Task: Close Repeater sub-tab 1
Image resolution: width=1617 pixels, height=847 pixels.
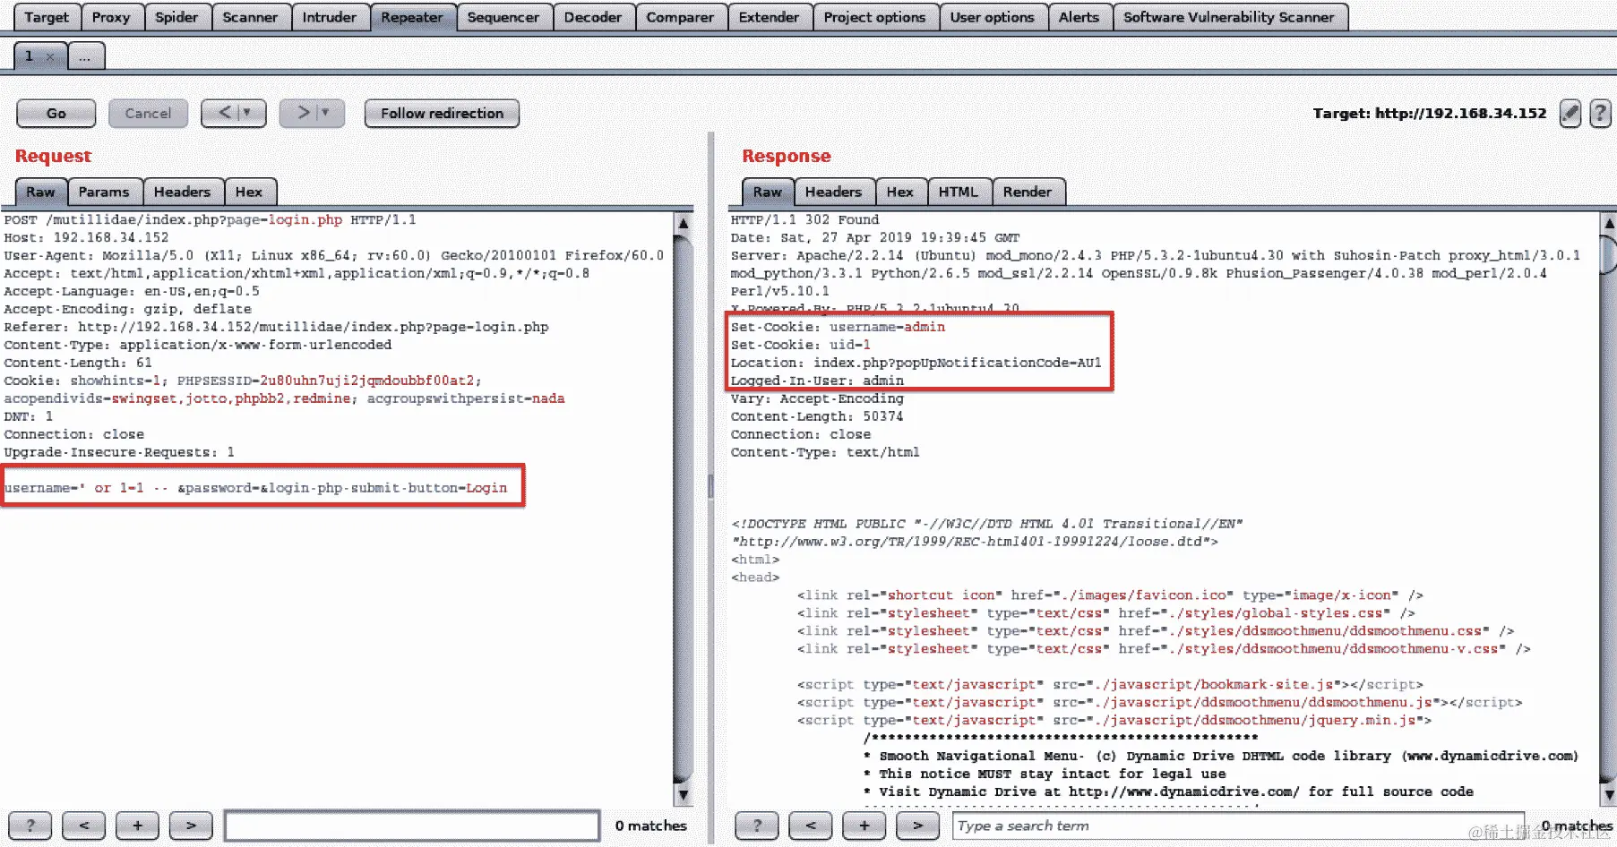Action: (50, 56)
